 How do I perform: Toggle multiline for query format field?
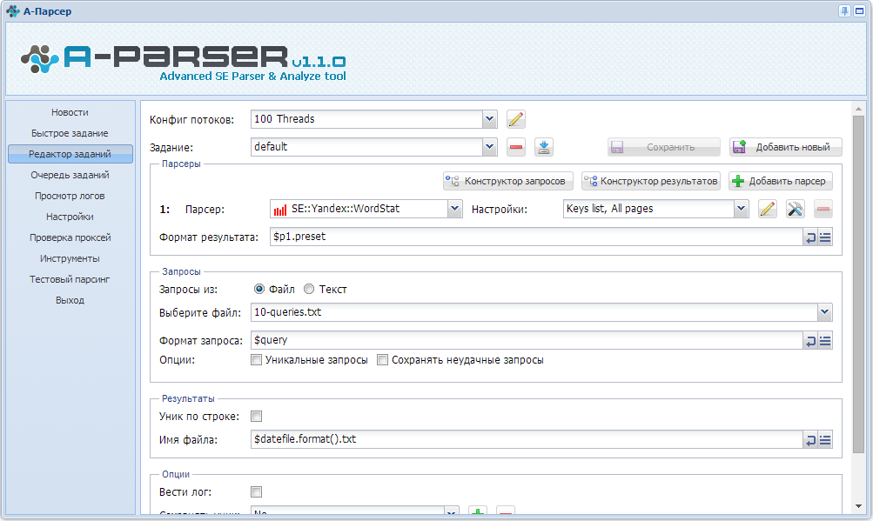810,341
